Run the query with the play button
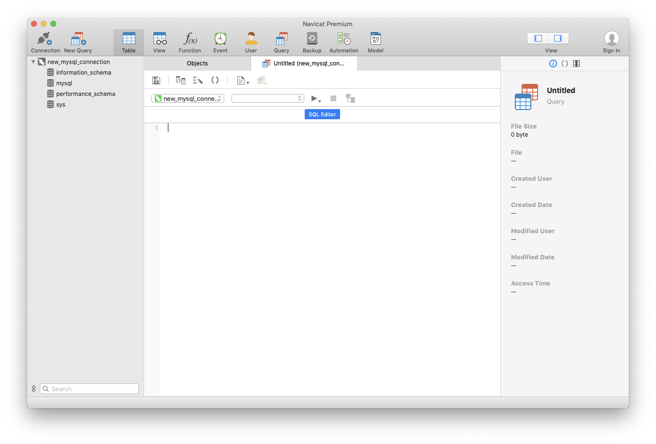The height and width of the screenshot is (444, 656). (x=314, y=98)
